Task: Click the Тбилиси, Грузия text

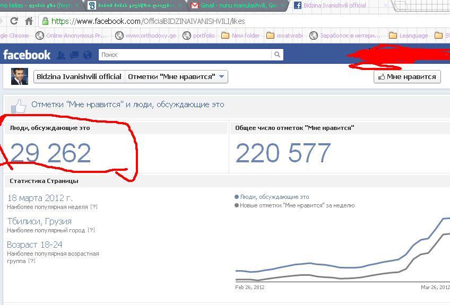Action: point(39,221)
